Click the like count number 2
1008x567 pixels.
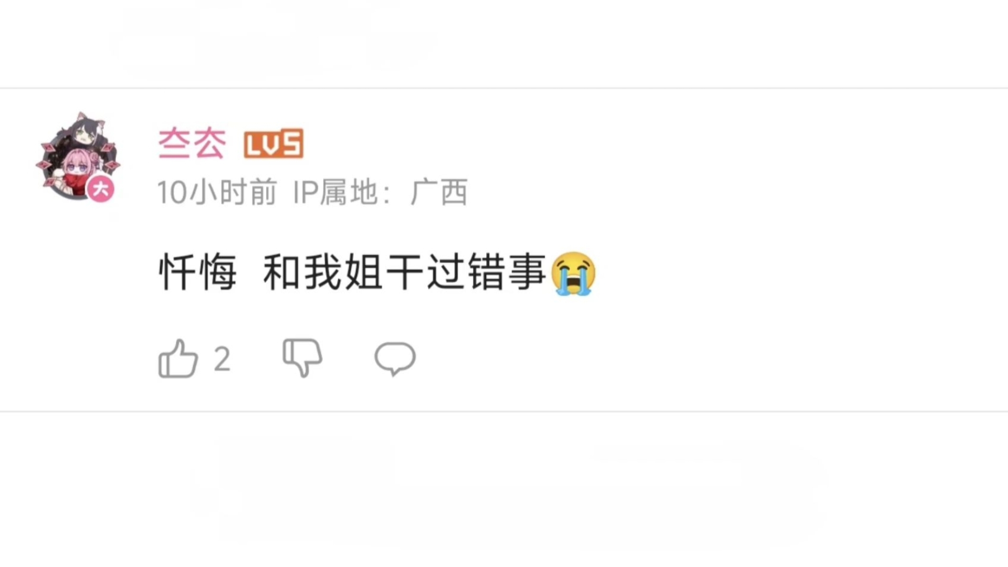click(222, 360)
